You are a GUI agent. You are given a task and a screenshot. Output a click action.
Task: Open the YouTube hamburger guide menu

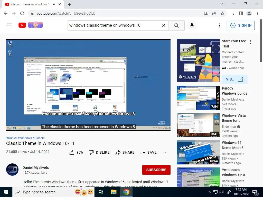click(9, 25)
